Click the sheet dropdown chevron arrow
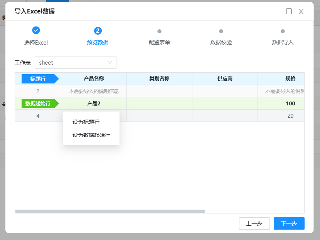This screenshot has width=320, height=240. 110,63
